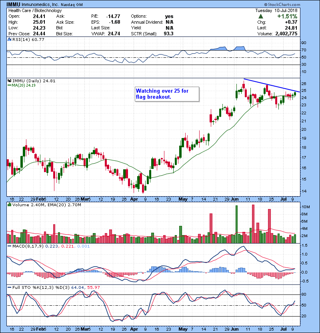320x333 pixels.
Task: Click the Health Care / Biotechnology sector label
Action: click(35, 10)
